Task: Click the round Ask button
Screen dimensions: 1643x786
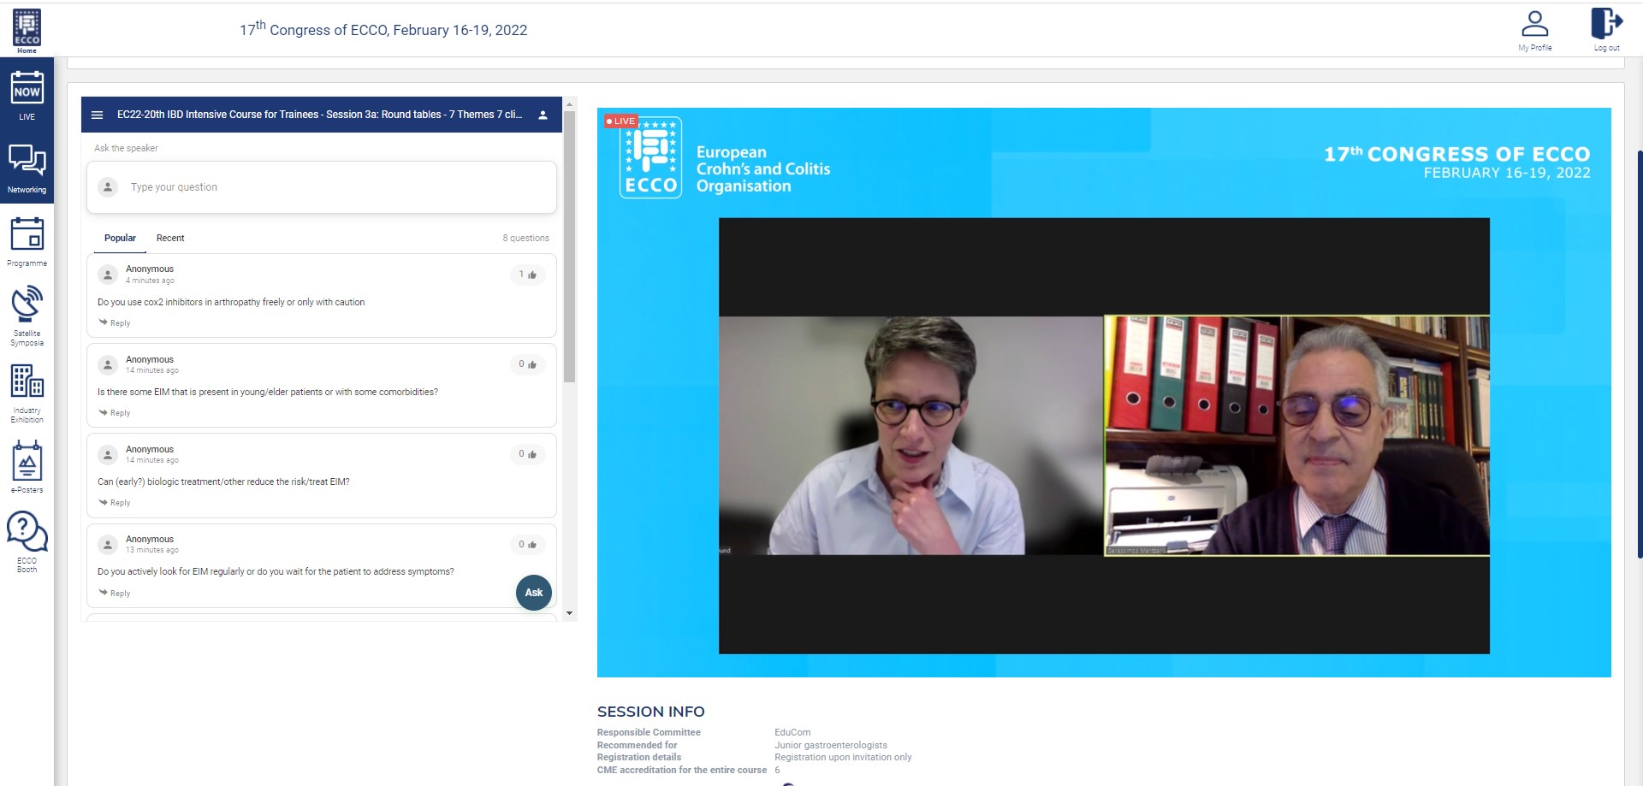Action: (534, 592)
